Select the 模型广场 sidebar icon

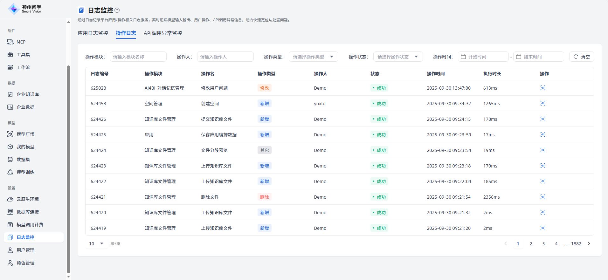click(x=10, y=134)
